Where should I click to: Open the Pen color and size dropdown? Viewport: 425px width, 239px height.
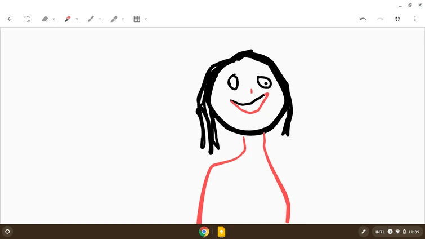[x=77, y=19]
